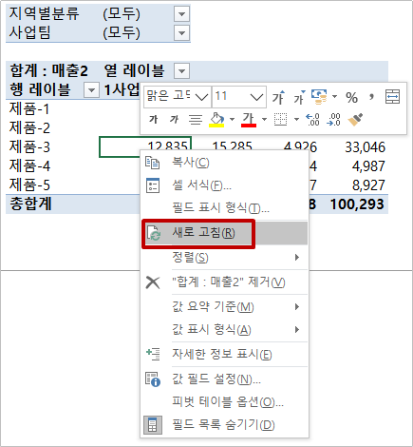Open 피벗 테이블 옵션(O) dialog
The width and height of the screenshot is (413, 447).
pyautogui.click(x=224, y=402)
